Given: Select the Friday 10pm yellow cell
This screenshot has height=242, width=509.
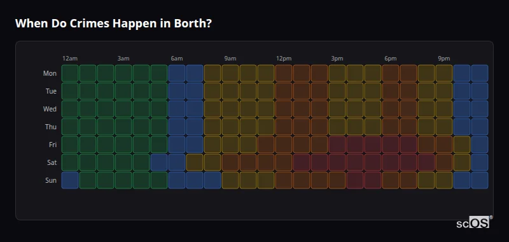Looking at the screenshot, I should [x=462, y=145].
